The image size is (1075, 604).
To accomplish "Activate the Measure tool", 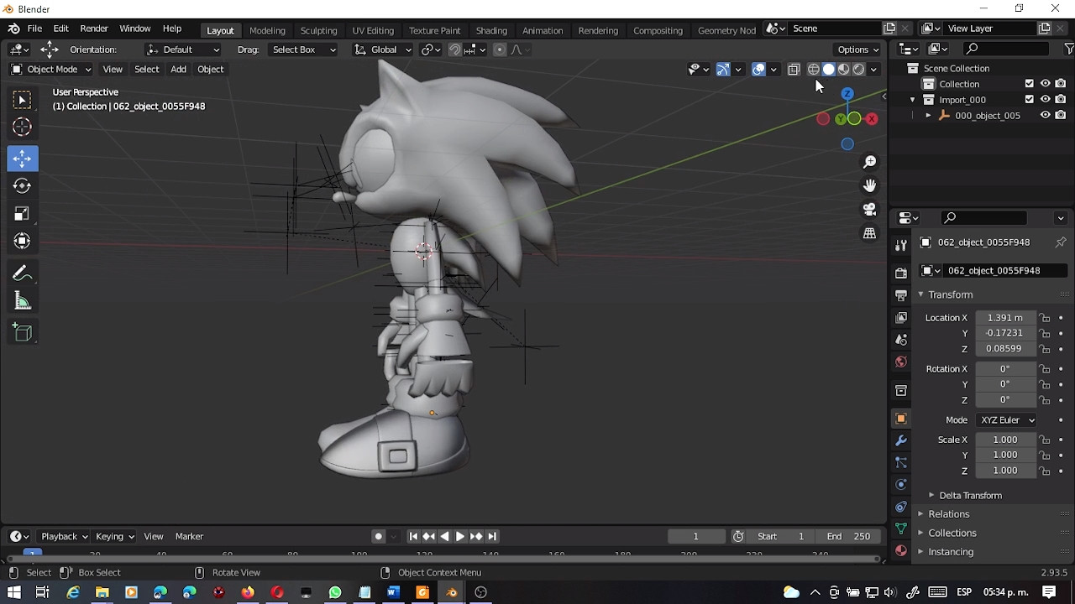I will pyautogui.click(x=22, y=300).
